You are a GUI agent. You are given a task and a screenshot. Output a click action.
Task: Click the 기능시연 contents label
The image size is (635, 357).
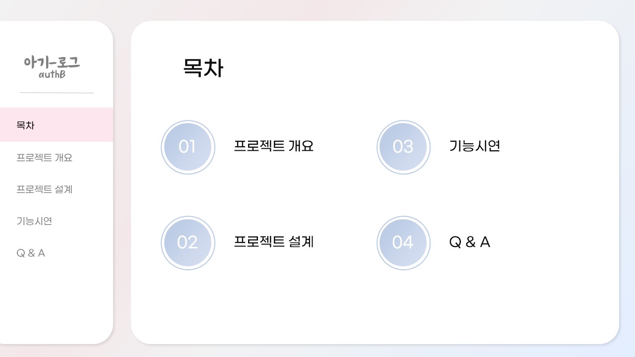[x=474, y=146]
